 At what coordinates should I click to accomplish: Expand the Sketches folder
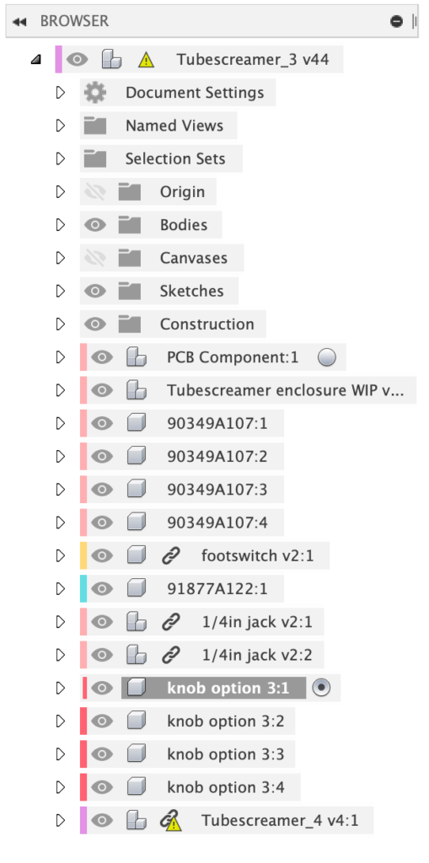coord(61,291)
